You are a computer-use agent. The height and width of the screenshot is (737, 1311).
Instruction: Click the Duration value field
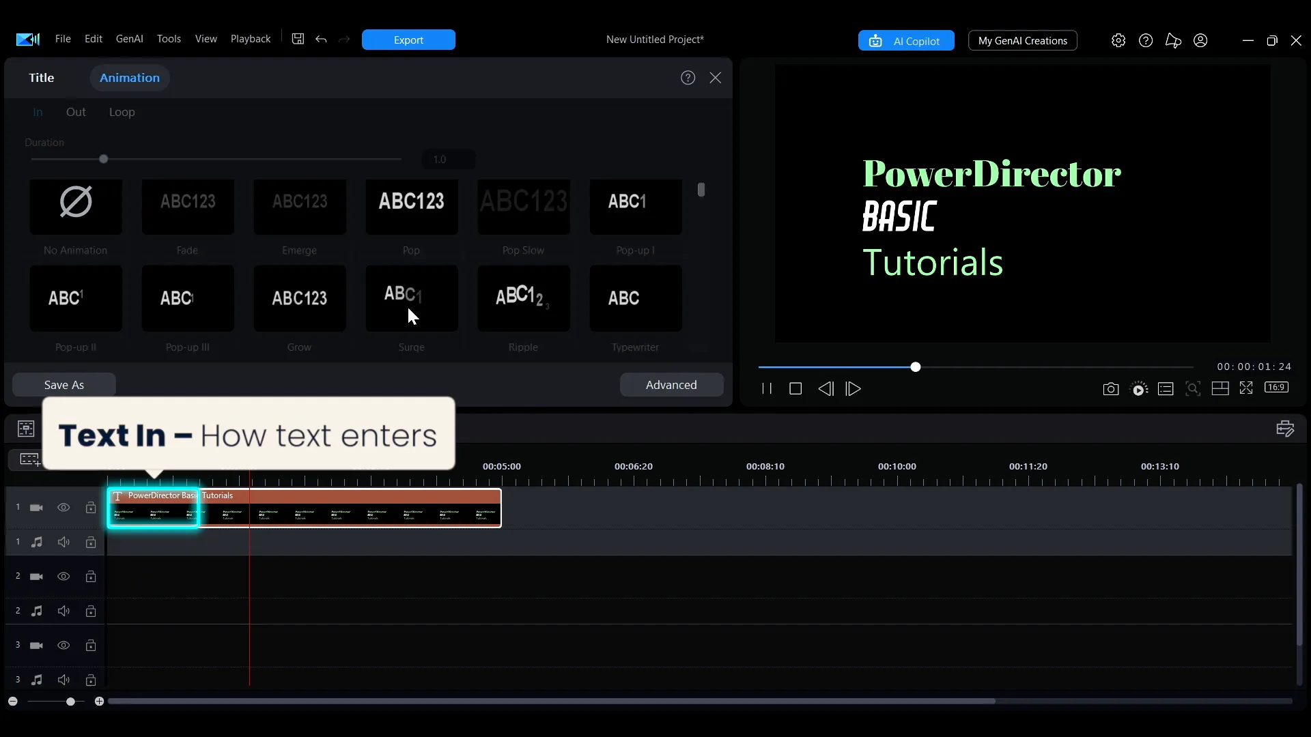pos(449,159)
